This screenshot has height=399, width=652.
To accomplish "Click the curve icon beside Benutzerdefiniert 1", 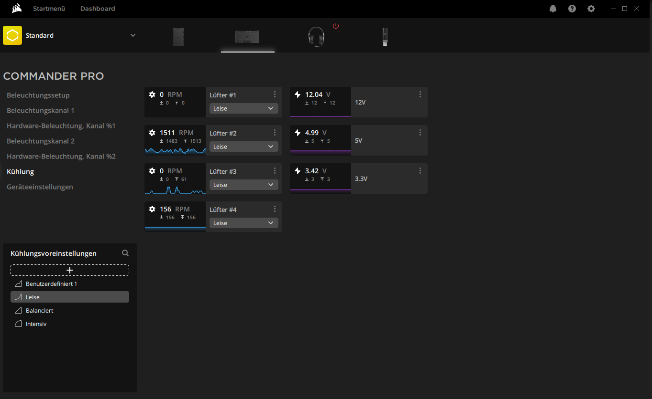I will (18, 283).
